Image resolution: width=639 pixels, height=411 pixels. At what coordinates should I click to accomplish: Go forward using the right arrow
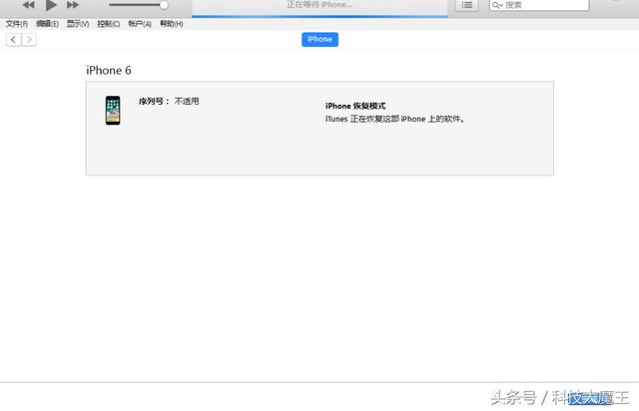(x=29, y=39)
